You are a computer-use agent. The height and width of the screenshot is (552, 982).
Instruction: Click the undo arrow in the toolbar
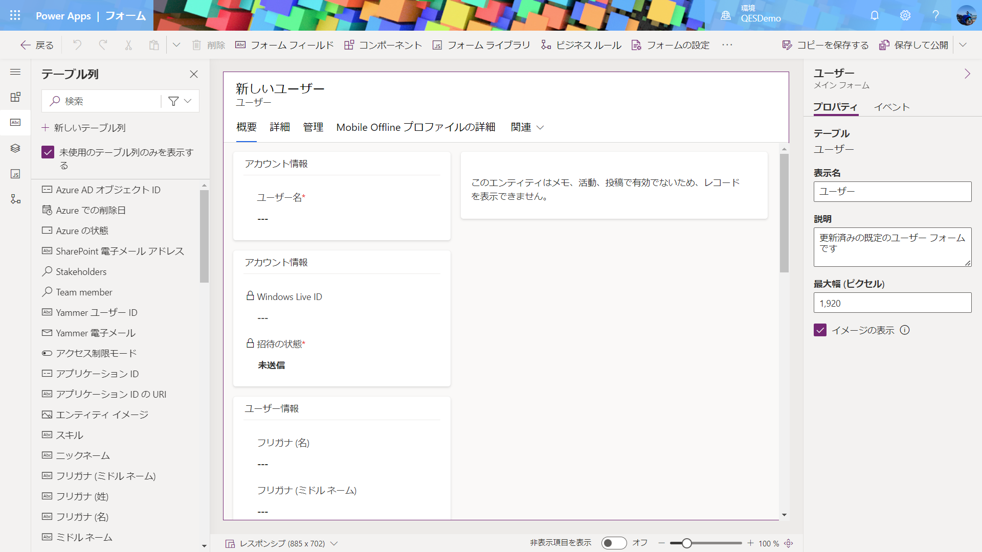(77, 45)
